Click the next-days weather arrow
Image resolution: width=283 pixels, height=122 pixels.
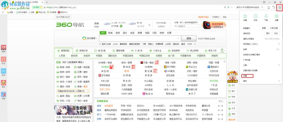tap(149, 25)
